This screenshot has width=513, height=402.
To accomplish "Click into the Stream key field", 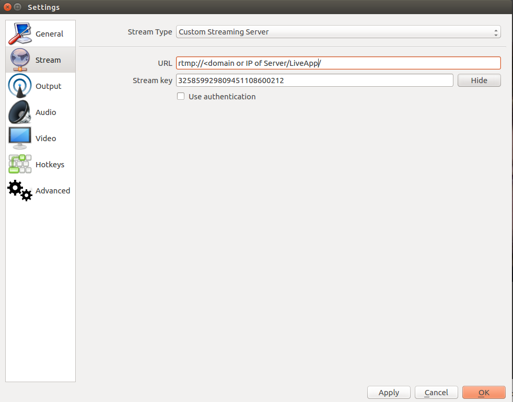I will point(314,80).
